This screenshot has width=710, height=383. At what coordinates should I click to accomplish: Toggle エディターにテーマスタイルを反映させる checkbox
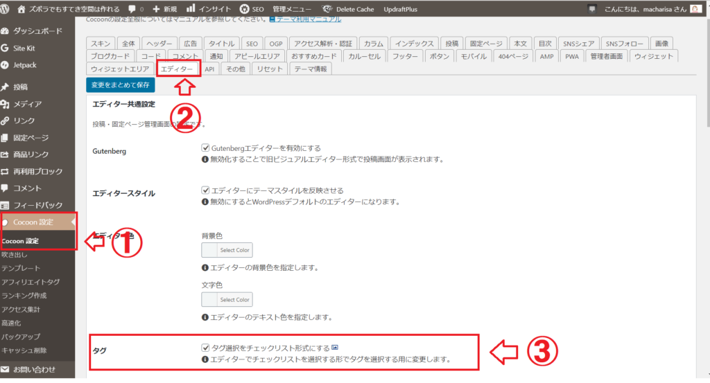coord(205,190)
